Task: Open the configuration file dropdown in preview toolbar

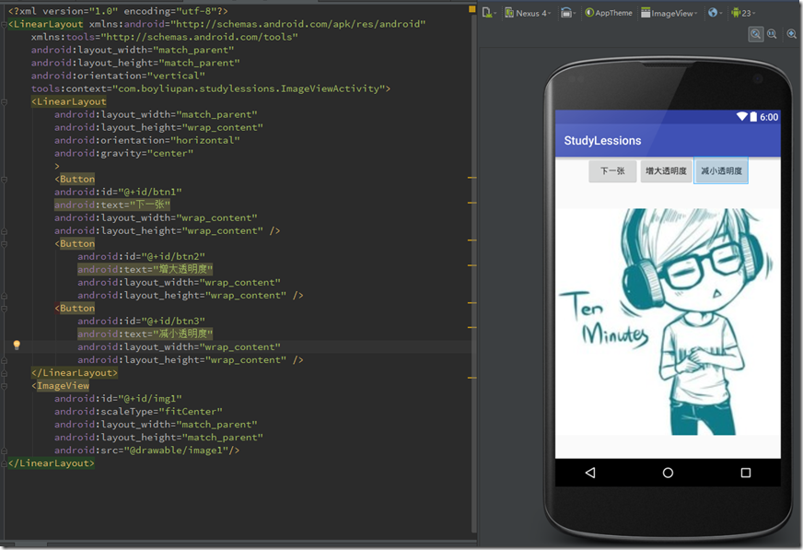Action: tap(488, 13)
